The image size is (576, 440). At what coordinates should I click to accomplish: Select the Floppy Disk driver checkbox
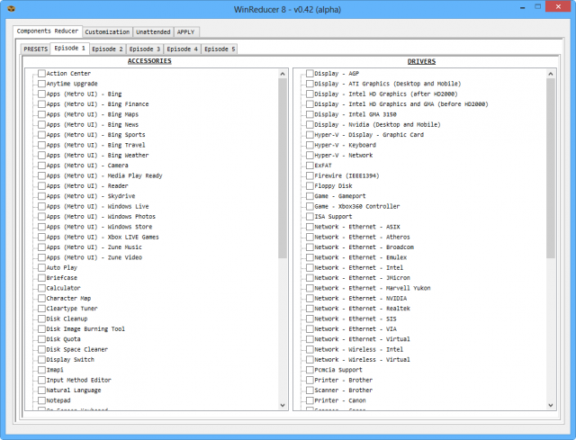(x=310, y=186)
